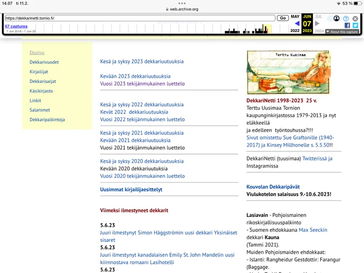Open Kevään 2021 dekkariuutuuksia link
364x273 pixels.
tap(135, 140)
